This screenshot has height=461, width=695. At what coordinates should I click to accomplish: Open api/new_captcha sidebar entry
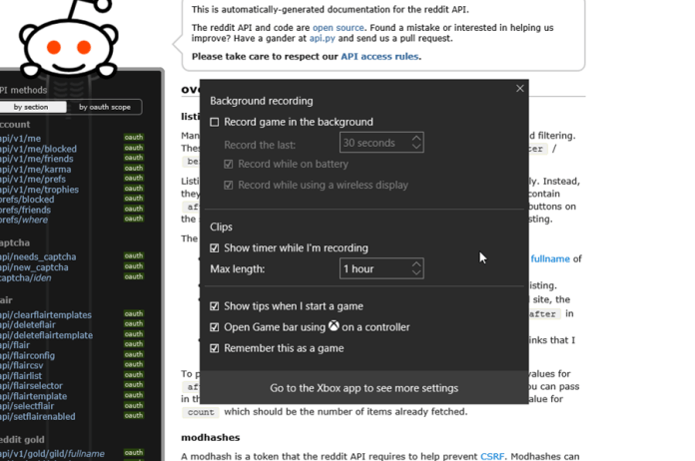(34, 267)
